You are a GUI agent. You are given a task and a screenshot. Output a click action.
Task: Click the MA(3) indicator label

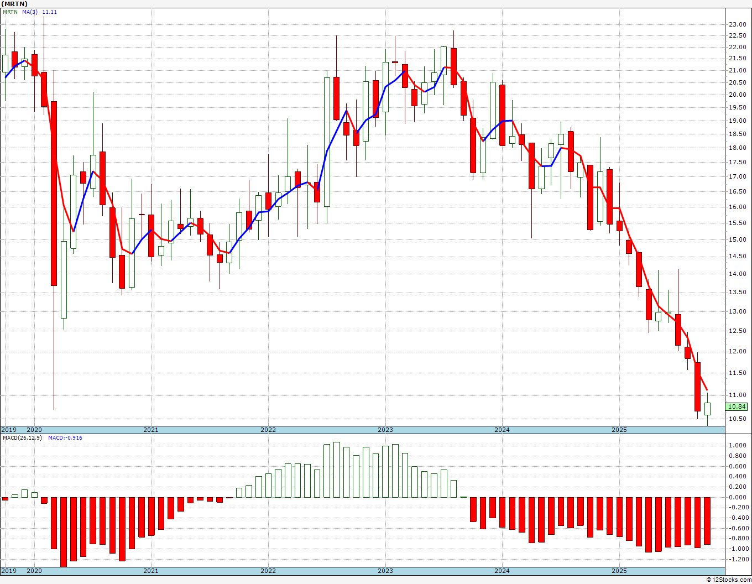pos(30,12)
